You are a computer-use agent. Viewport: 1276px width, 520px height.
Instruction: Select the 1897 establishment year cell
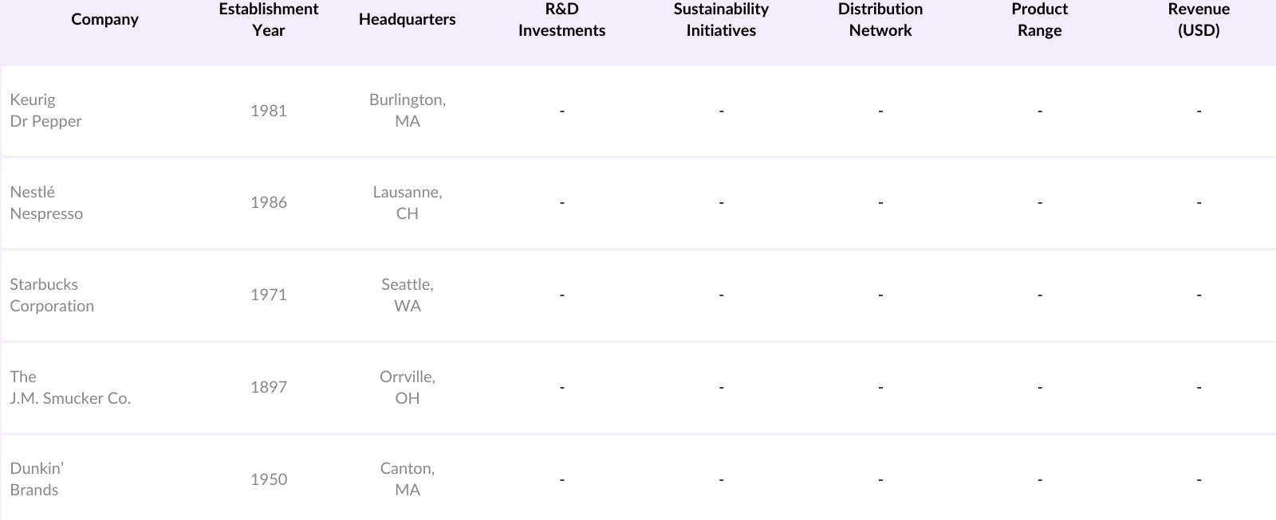(268, 388)
